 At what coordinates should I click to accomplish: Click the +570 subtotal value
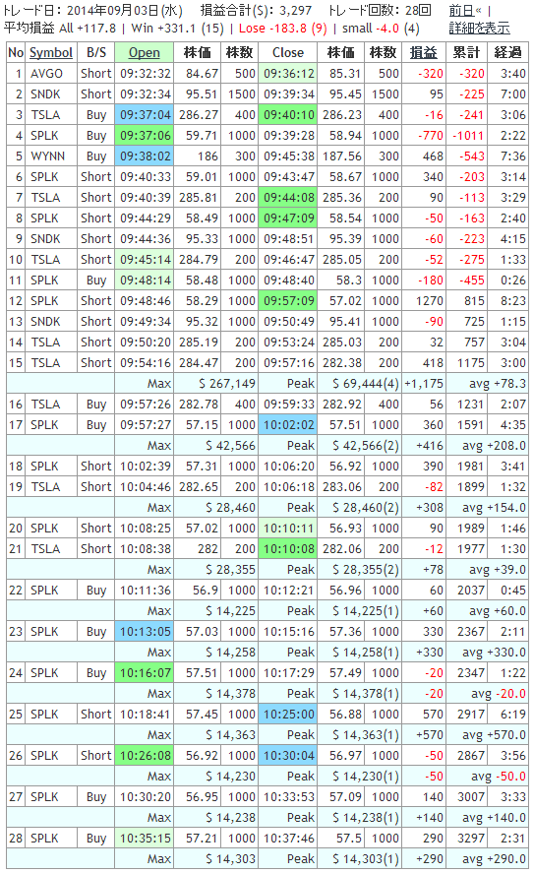(x=430, y=735)
